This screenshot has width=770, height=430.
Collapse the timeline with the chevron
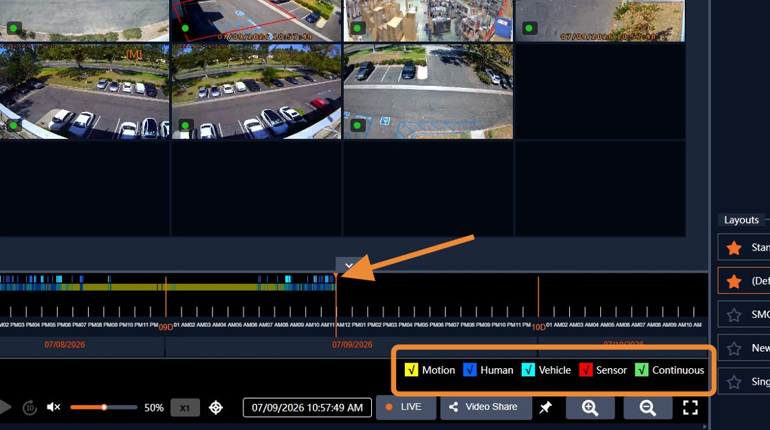pyautogui.click(x=349, y=265)
